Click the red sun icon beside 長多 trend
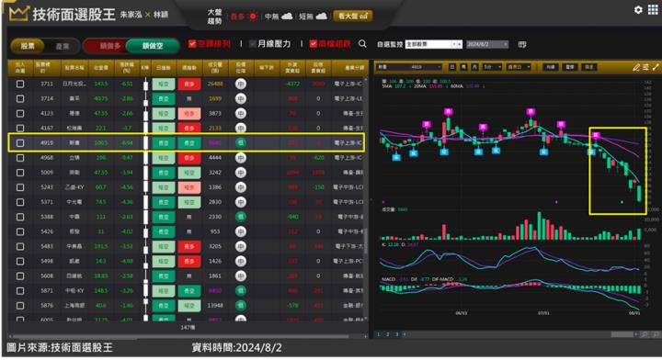 click(x=253, y=16)
